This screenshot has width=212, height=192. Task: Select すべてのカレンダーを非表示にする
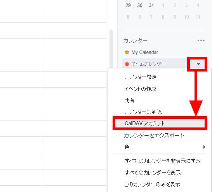pos(162,161)
